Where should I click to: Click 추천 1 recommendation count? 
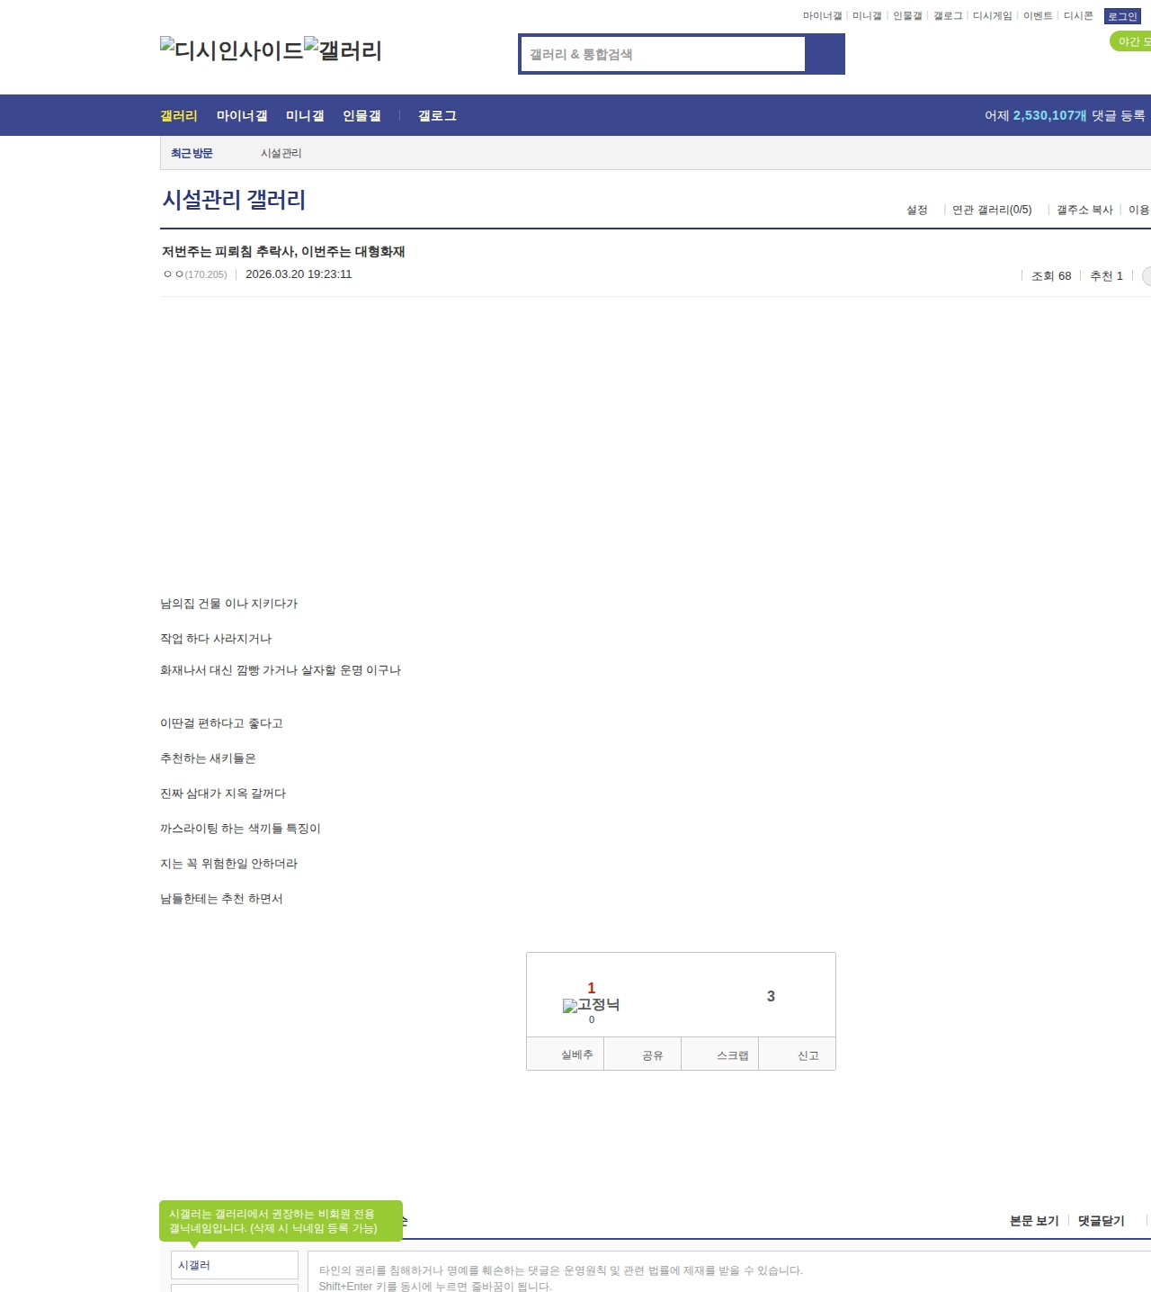(1106, 276)
